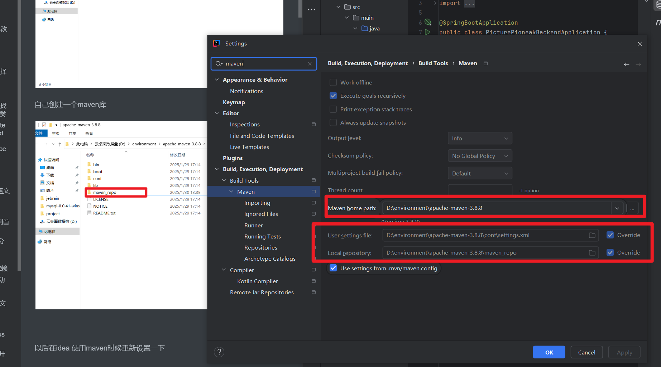Toggle Execute goals recursively

(x=333, y=96)
